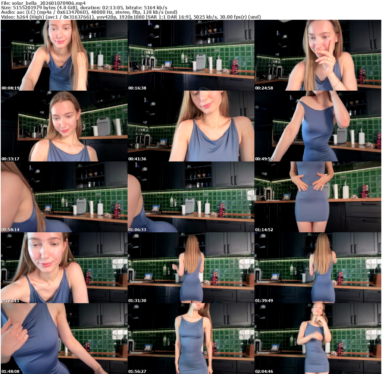
Task: Click the 00:41:36 preview frame
Action: click(x=191, y=126)
